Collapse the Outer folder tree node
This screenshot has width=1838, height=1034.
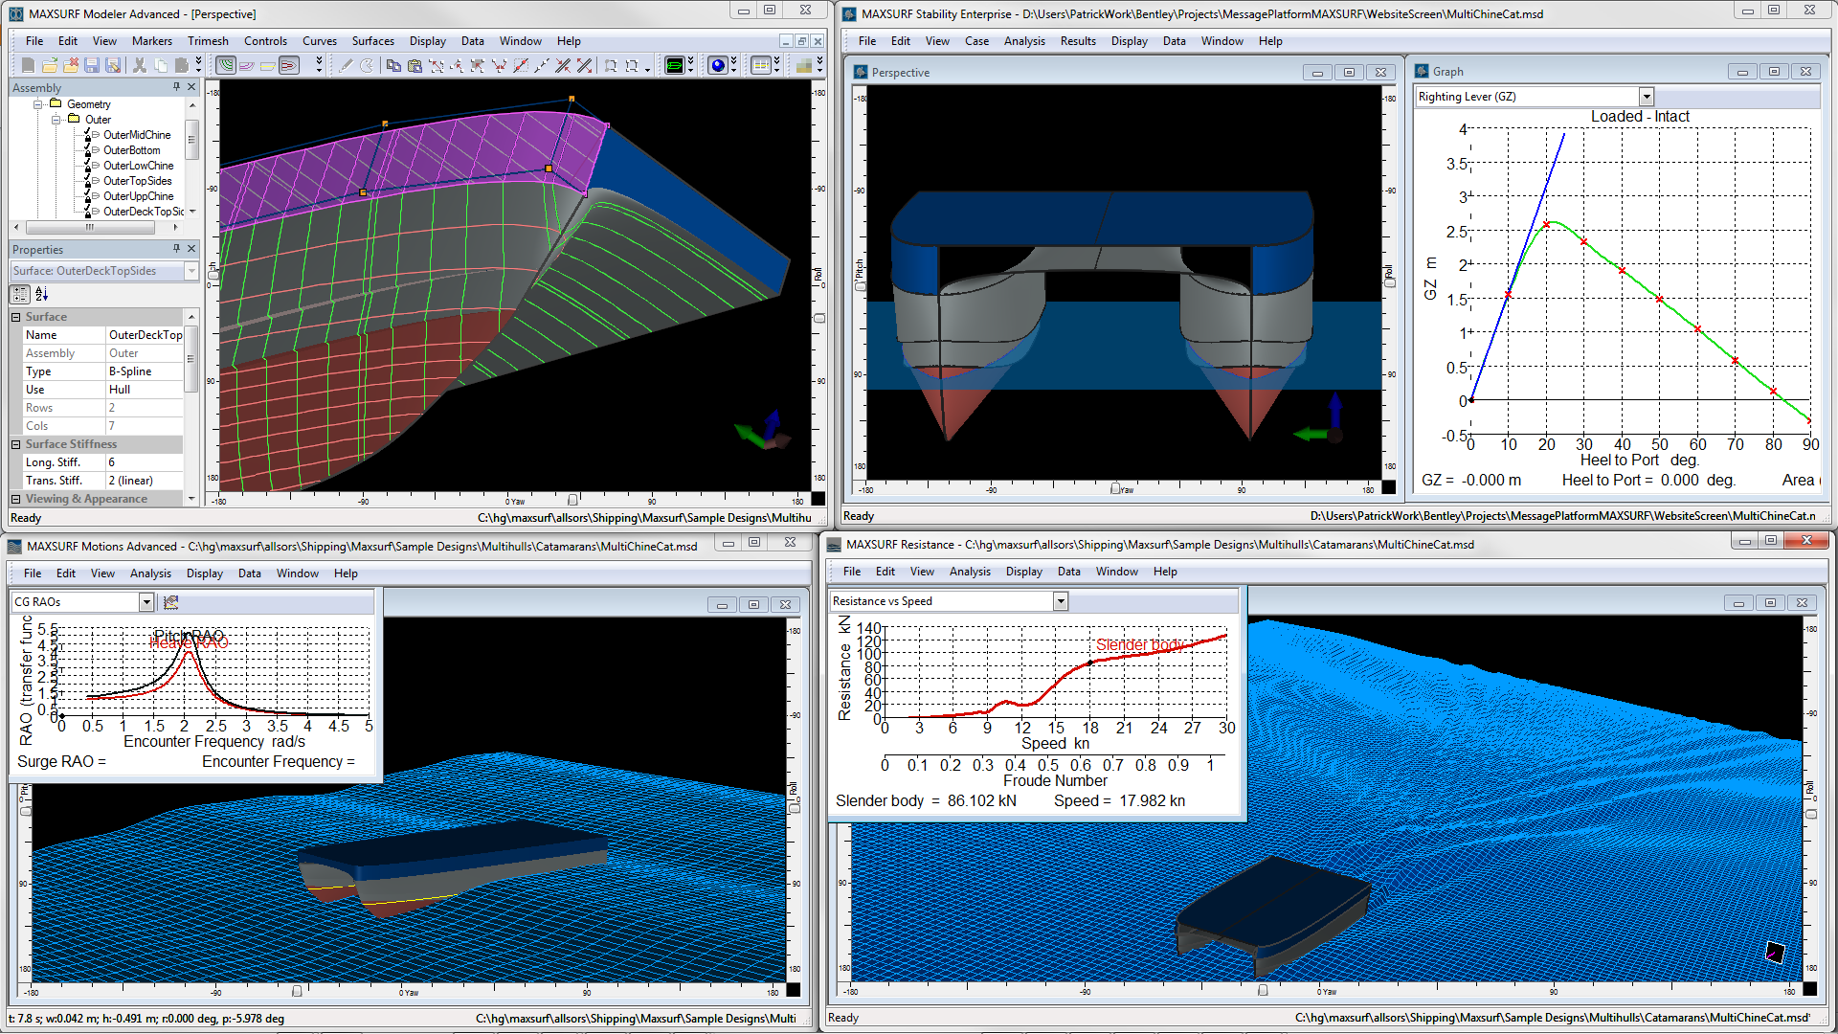point(56,120)
